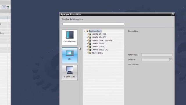Expand the SIMATIC S7-1200 folder
Image resolution: width=186 pixels, height=105 pixels.
pyautogui.click(x=87, y=34)
